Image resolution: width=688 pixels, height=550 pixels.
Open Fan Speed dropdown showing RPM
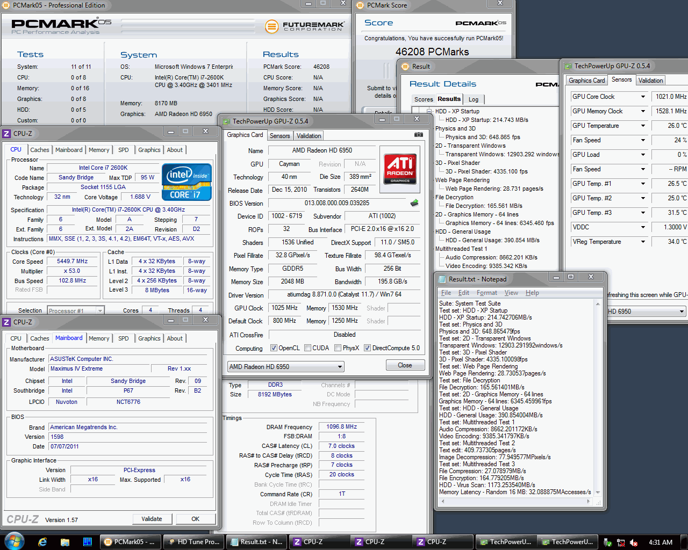point(643,169)
